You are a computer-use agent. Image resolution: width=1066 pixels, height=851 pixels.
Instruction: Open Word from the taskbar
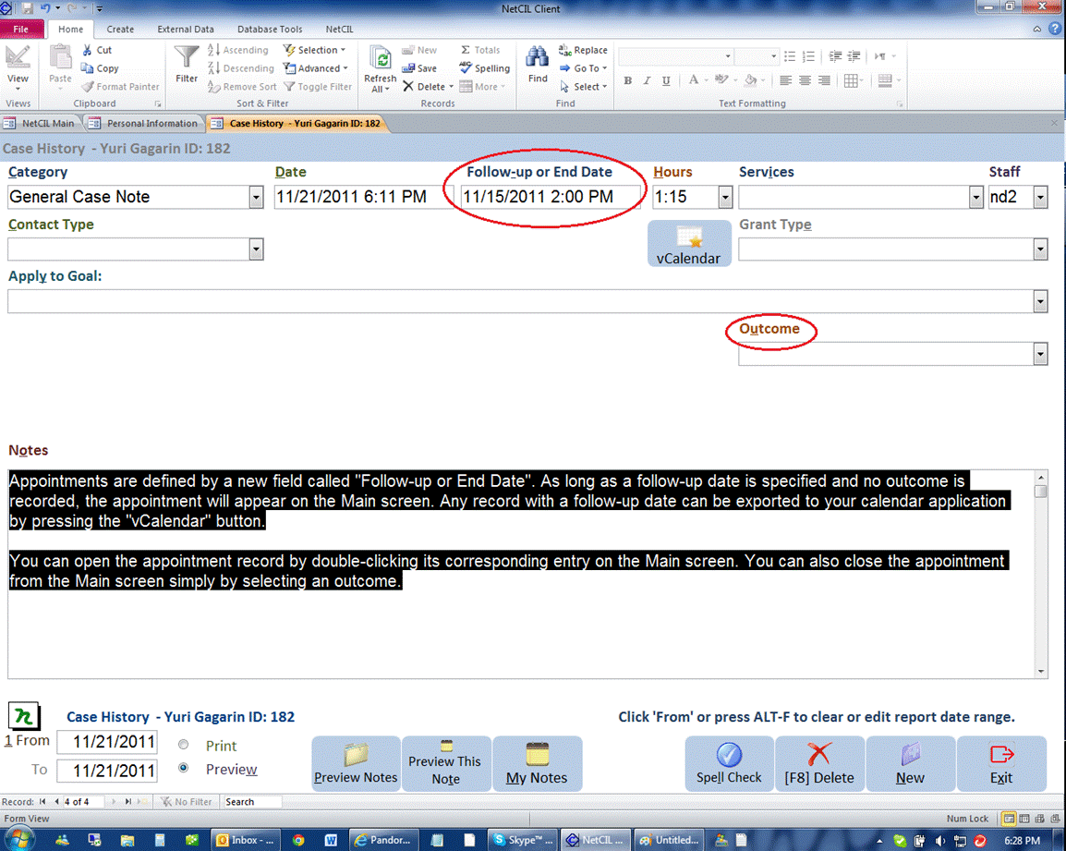click(331, 840)
